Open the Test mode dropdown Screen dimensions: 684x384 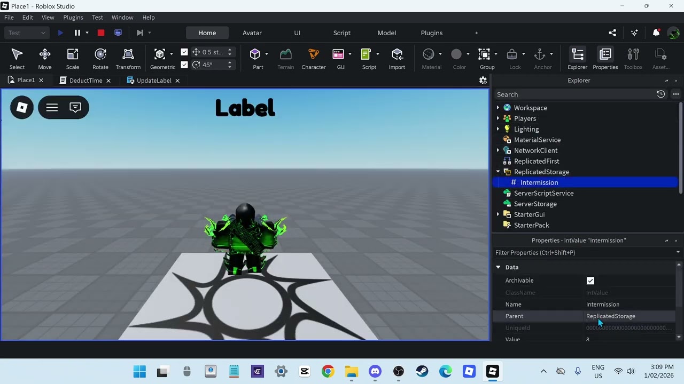[27, 33]
